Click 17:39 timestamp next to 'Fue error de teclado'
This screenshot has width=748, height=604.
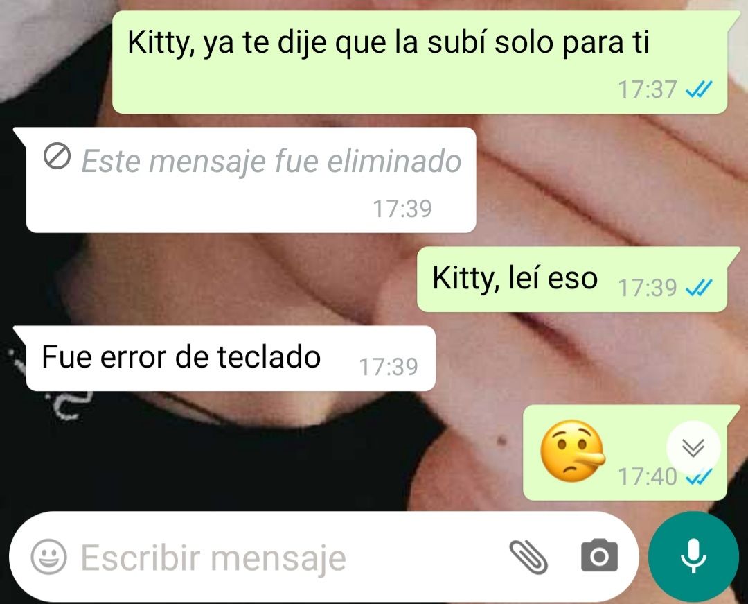coord(389,367)
